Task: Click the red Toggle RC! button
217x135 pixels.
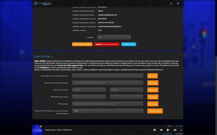Action: (x=107, y=44)
